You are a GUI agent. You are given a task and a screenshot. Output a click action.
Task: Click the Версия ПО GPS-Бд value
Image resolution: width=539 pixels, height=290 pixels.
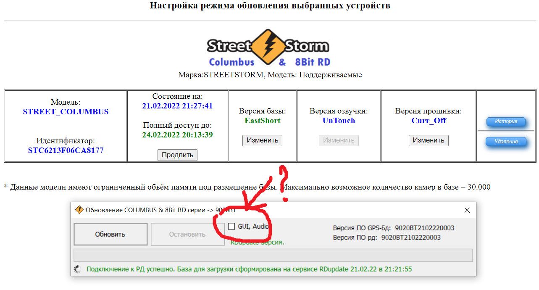[x=425, y=228]
